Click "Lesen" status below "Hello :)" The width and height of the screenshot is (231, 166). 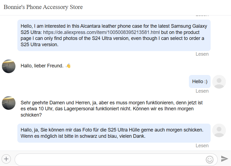click(202, 91)
